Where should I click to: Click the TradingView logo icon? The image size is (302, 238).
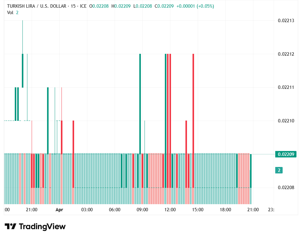click(x=11, y=227)
